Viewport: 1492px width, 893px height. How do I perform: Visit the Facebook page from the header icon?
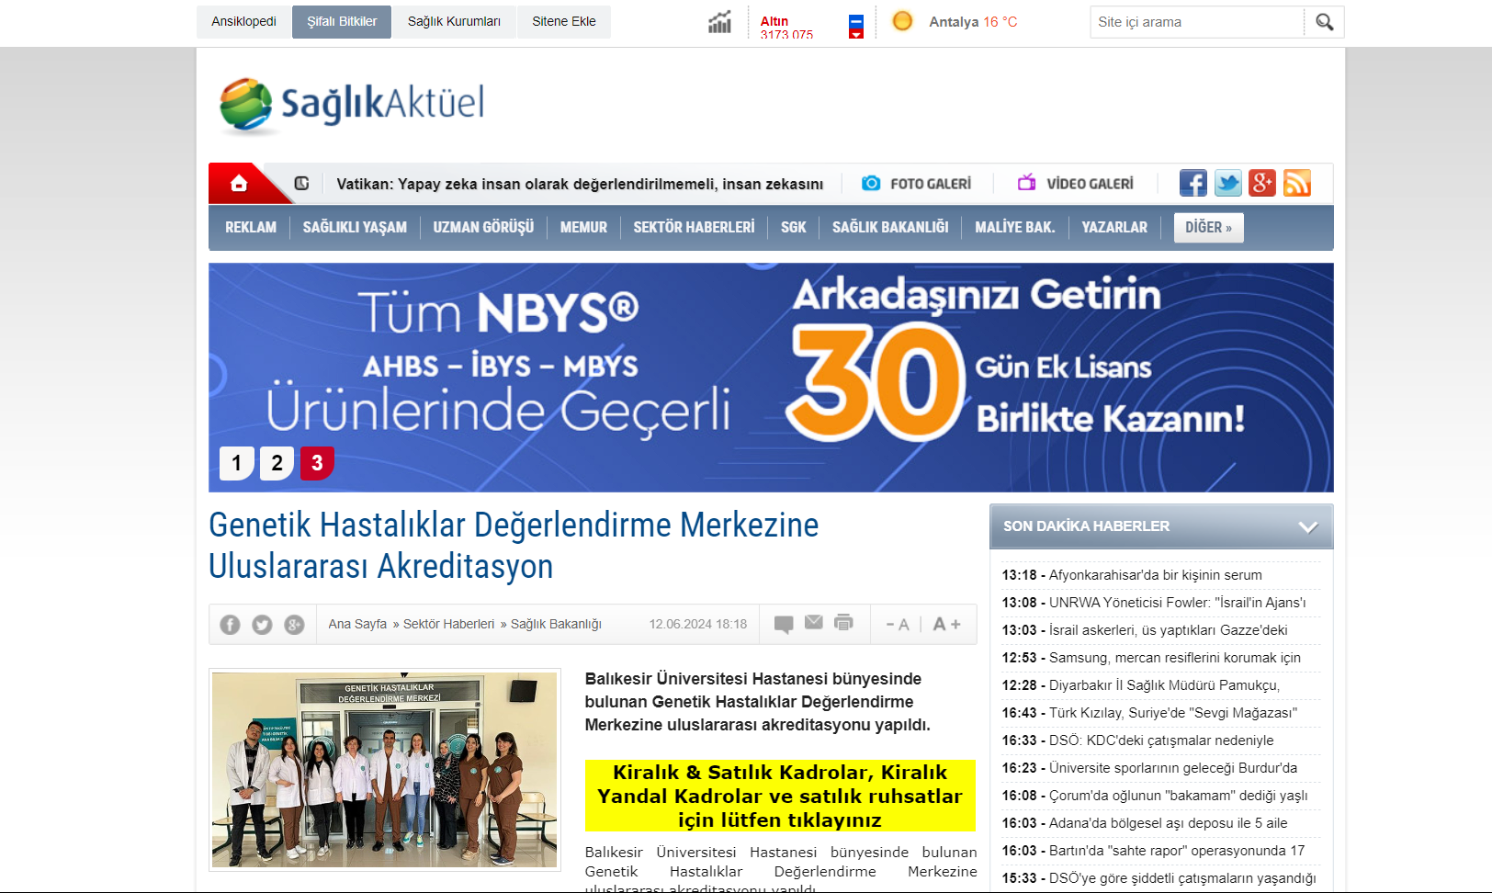(x=1192, y=183)
